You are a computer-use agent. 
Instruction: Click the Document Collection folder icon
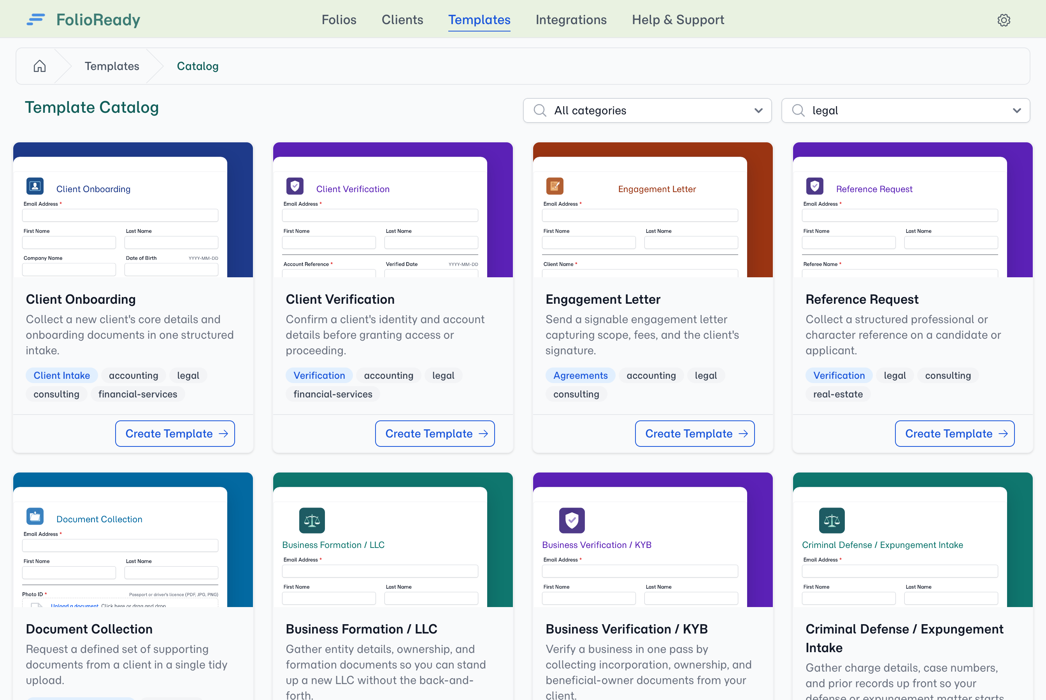coord(35,516)
